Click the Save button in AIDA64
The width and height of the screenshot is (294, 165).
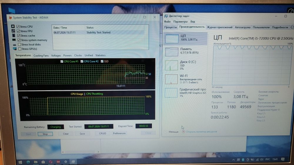(x=82, y=134)
